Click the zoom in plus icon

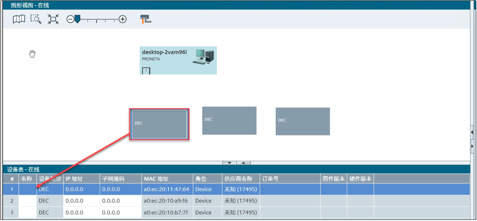coord(122,19)
